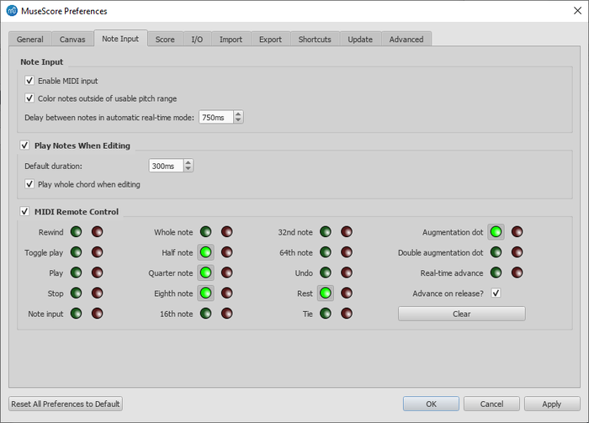The width and height of the screenshot is (589, 423).
Task: Switch to the Shortcuts tab
Action: tap(314, 40)
